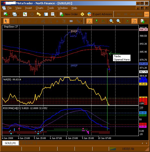Click the grey rectangle toolbar icon
Viewport: 150px width, 152px height.
coord(71,21)
